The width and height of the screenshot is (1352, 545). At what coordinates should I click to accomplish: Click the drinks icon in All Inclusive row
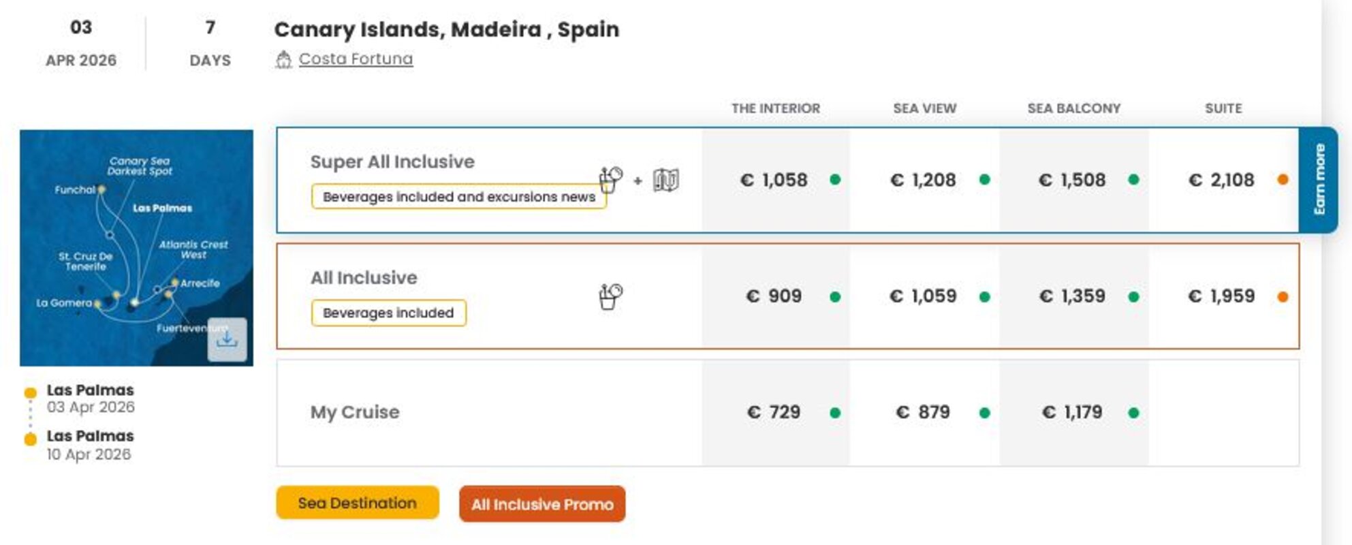pos(610,296)
